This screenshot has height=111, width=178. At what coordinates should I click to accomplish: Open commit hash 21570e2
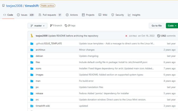pyautogui.click(x=133, y=36)
